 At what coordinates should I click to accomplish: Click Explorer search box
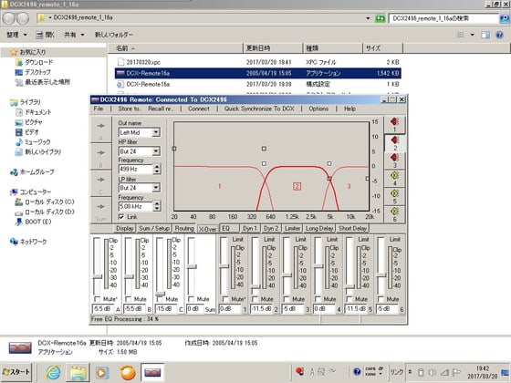443,18
